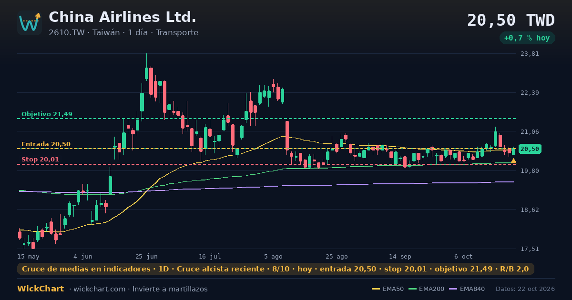Click the 5 ago date label

click(x=273, y=256)
